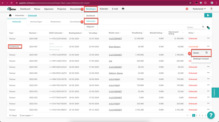Switch to the Herinneringen tab
This screenshot has width=219, height=122.
[36, 22]
